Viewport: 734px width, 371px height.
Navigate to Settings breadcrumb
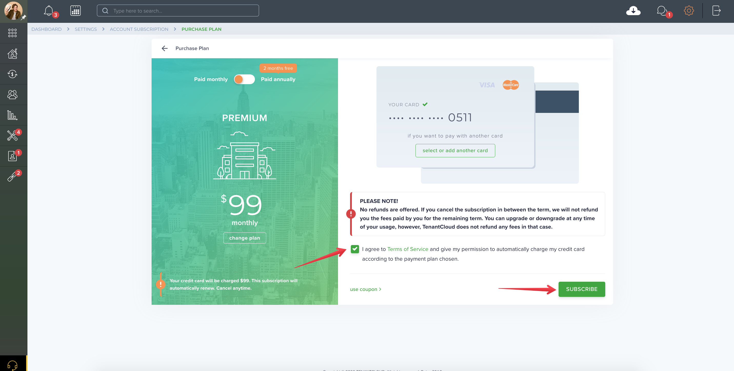(x=86, y=29)
